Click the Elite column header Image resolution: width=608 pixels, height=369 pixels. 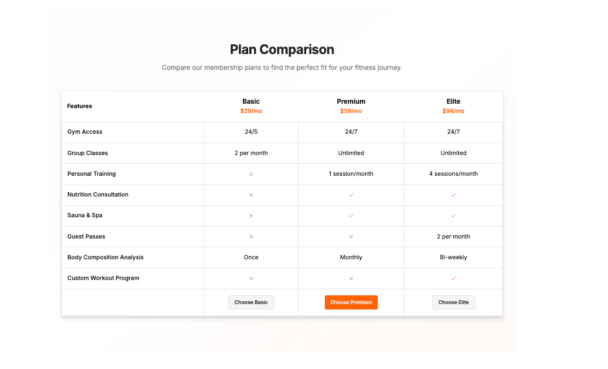pos(453,101)
